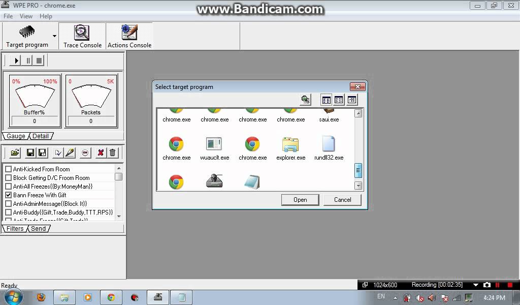Image resolution: width=520 pixels, height=305 pixels.
Task: Pause the Bandicam recording
Action: (498, 285)
